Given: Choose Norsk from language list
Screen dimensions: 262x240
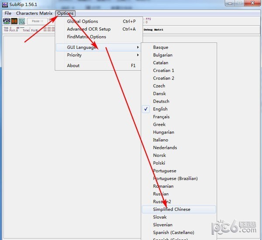Looking at the screenshot, I should tap(179, 155).
